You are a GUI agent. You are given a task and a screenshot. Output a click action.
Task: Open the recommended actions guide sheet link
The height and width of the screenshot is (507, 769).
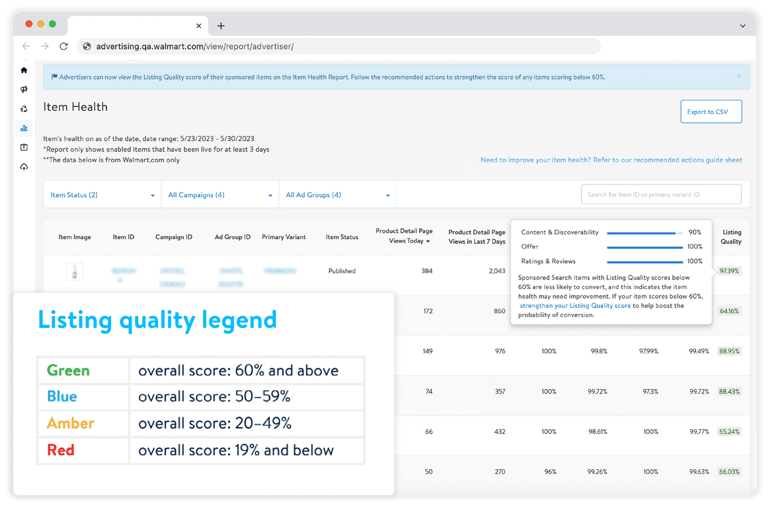[611, 160]
